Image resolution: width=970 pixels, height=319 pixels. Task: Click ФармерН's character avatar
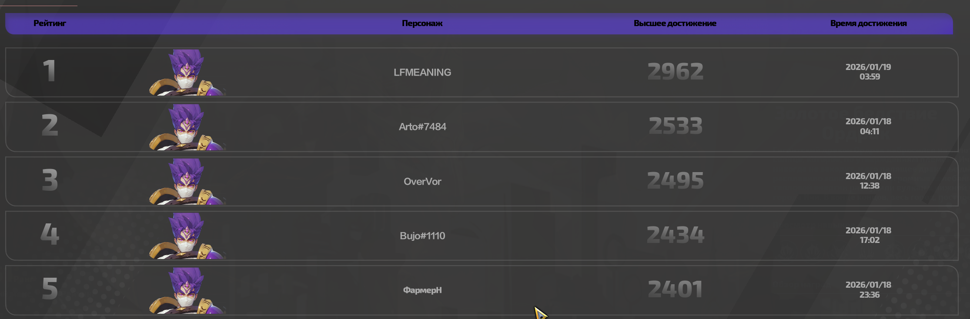point(187,290)
